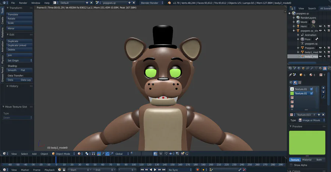Viewport: 331px width, 172px height.
Task: Move the texture slot down with the down arrow
Action: (323, 92)
